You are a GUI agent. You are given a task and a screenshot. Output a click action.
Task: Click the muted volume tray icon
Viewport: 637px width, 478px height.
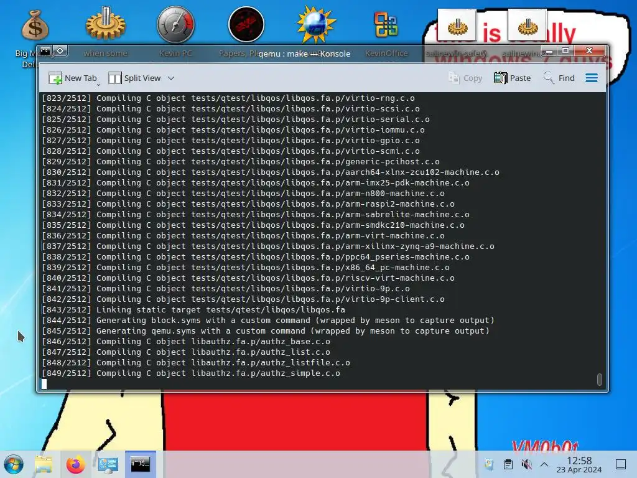526,464
